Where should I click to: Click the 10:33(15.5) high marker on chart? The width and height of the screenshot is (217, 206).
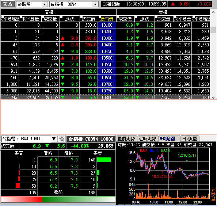(x=162, y=176)
